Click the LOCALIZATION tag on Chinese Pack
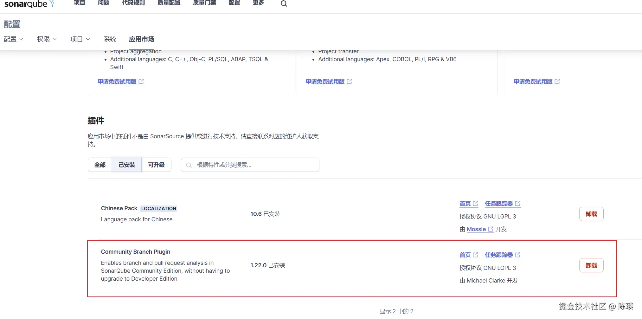The width and height of the screenshot is (642, 319). pos(159,209)
